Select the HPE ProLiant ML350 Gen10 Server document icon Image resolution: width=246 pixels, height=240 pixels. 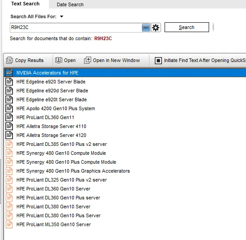tap(9, 224)
